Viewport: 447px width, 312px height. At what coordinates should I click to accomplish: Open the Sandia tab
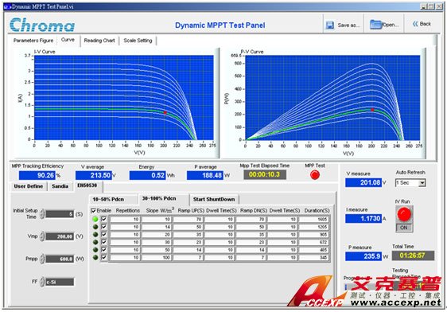[60, 186]
